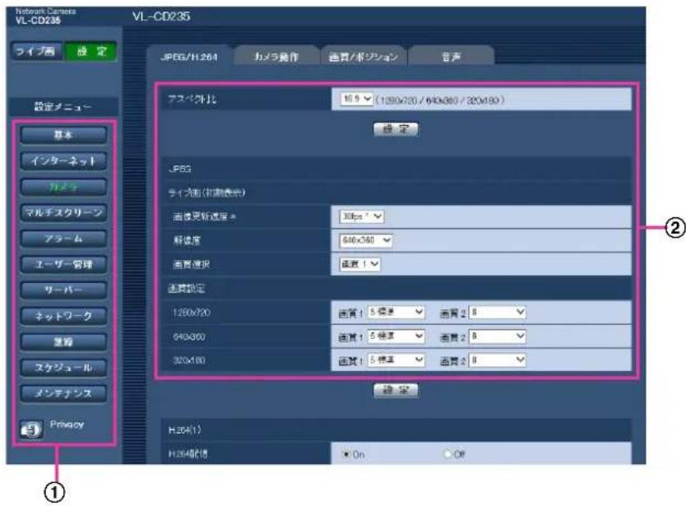Open the サーバー settings menu
Viewport: 686px width, 506px height.
pos(63,290)
